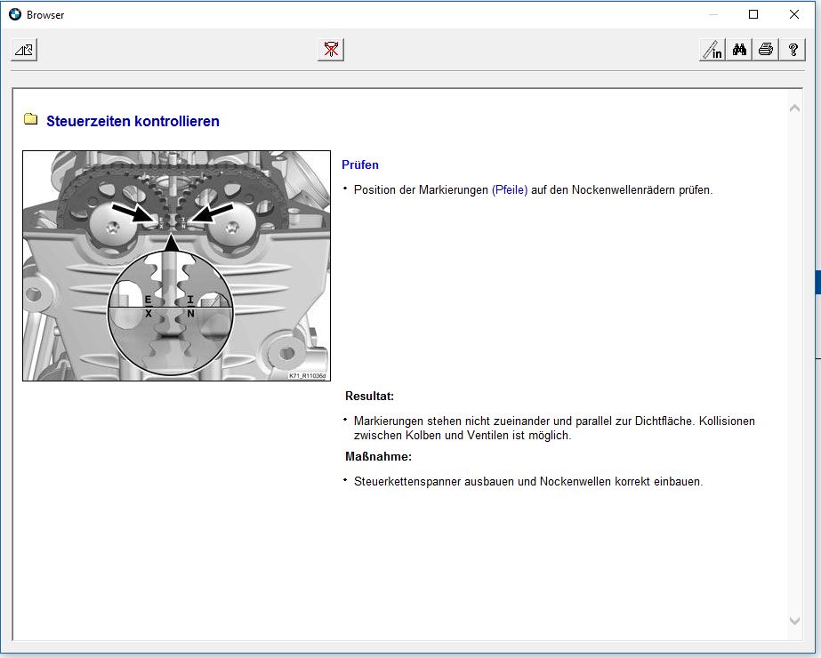Click the scrollbar down arrow
The width and height of the screenshot is (821, 658).
tap(794, 621)
